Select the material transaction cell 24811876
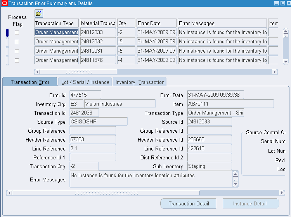 point(98,60)
